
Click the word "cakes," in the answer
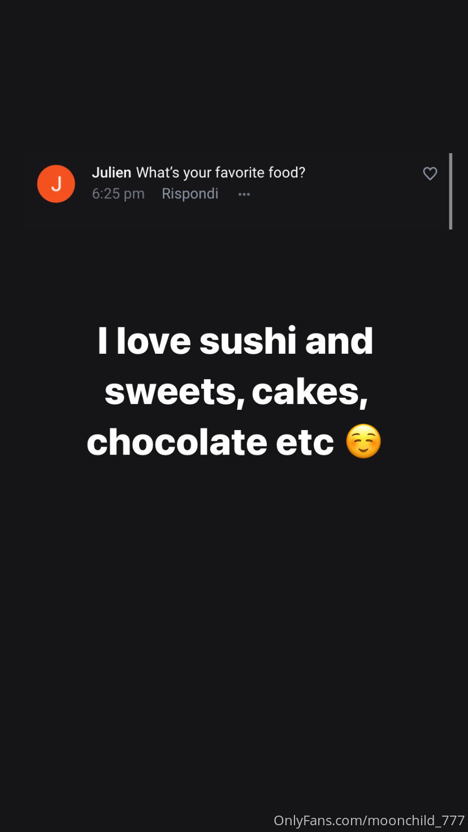(310, 392)
